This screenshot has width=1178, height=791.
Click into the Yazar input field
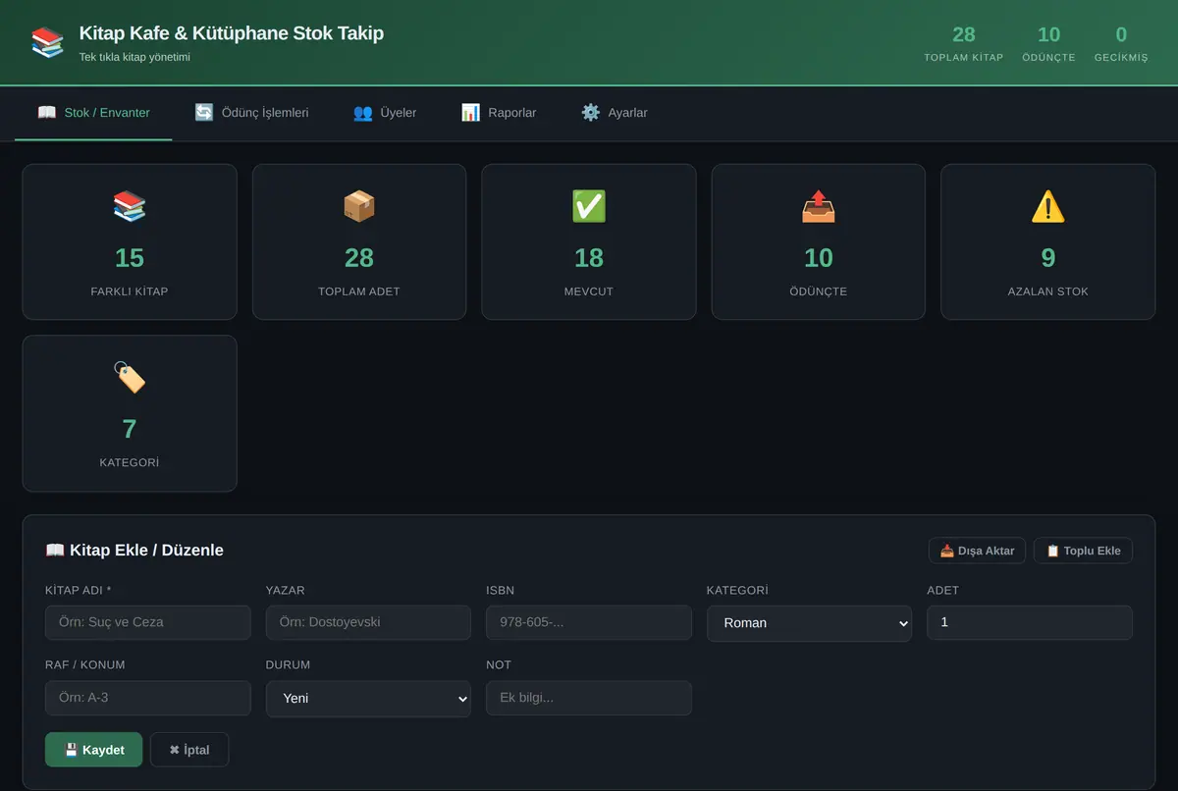[x=368, y=622]
